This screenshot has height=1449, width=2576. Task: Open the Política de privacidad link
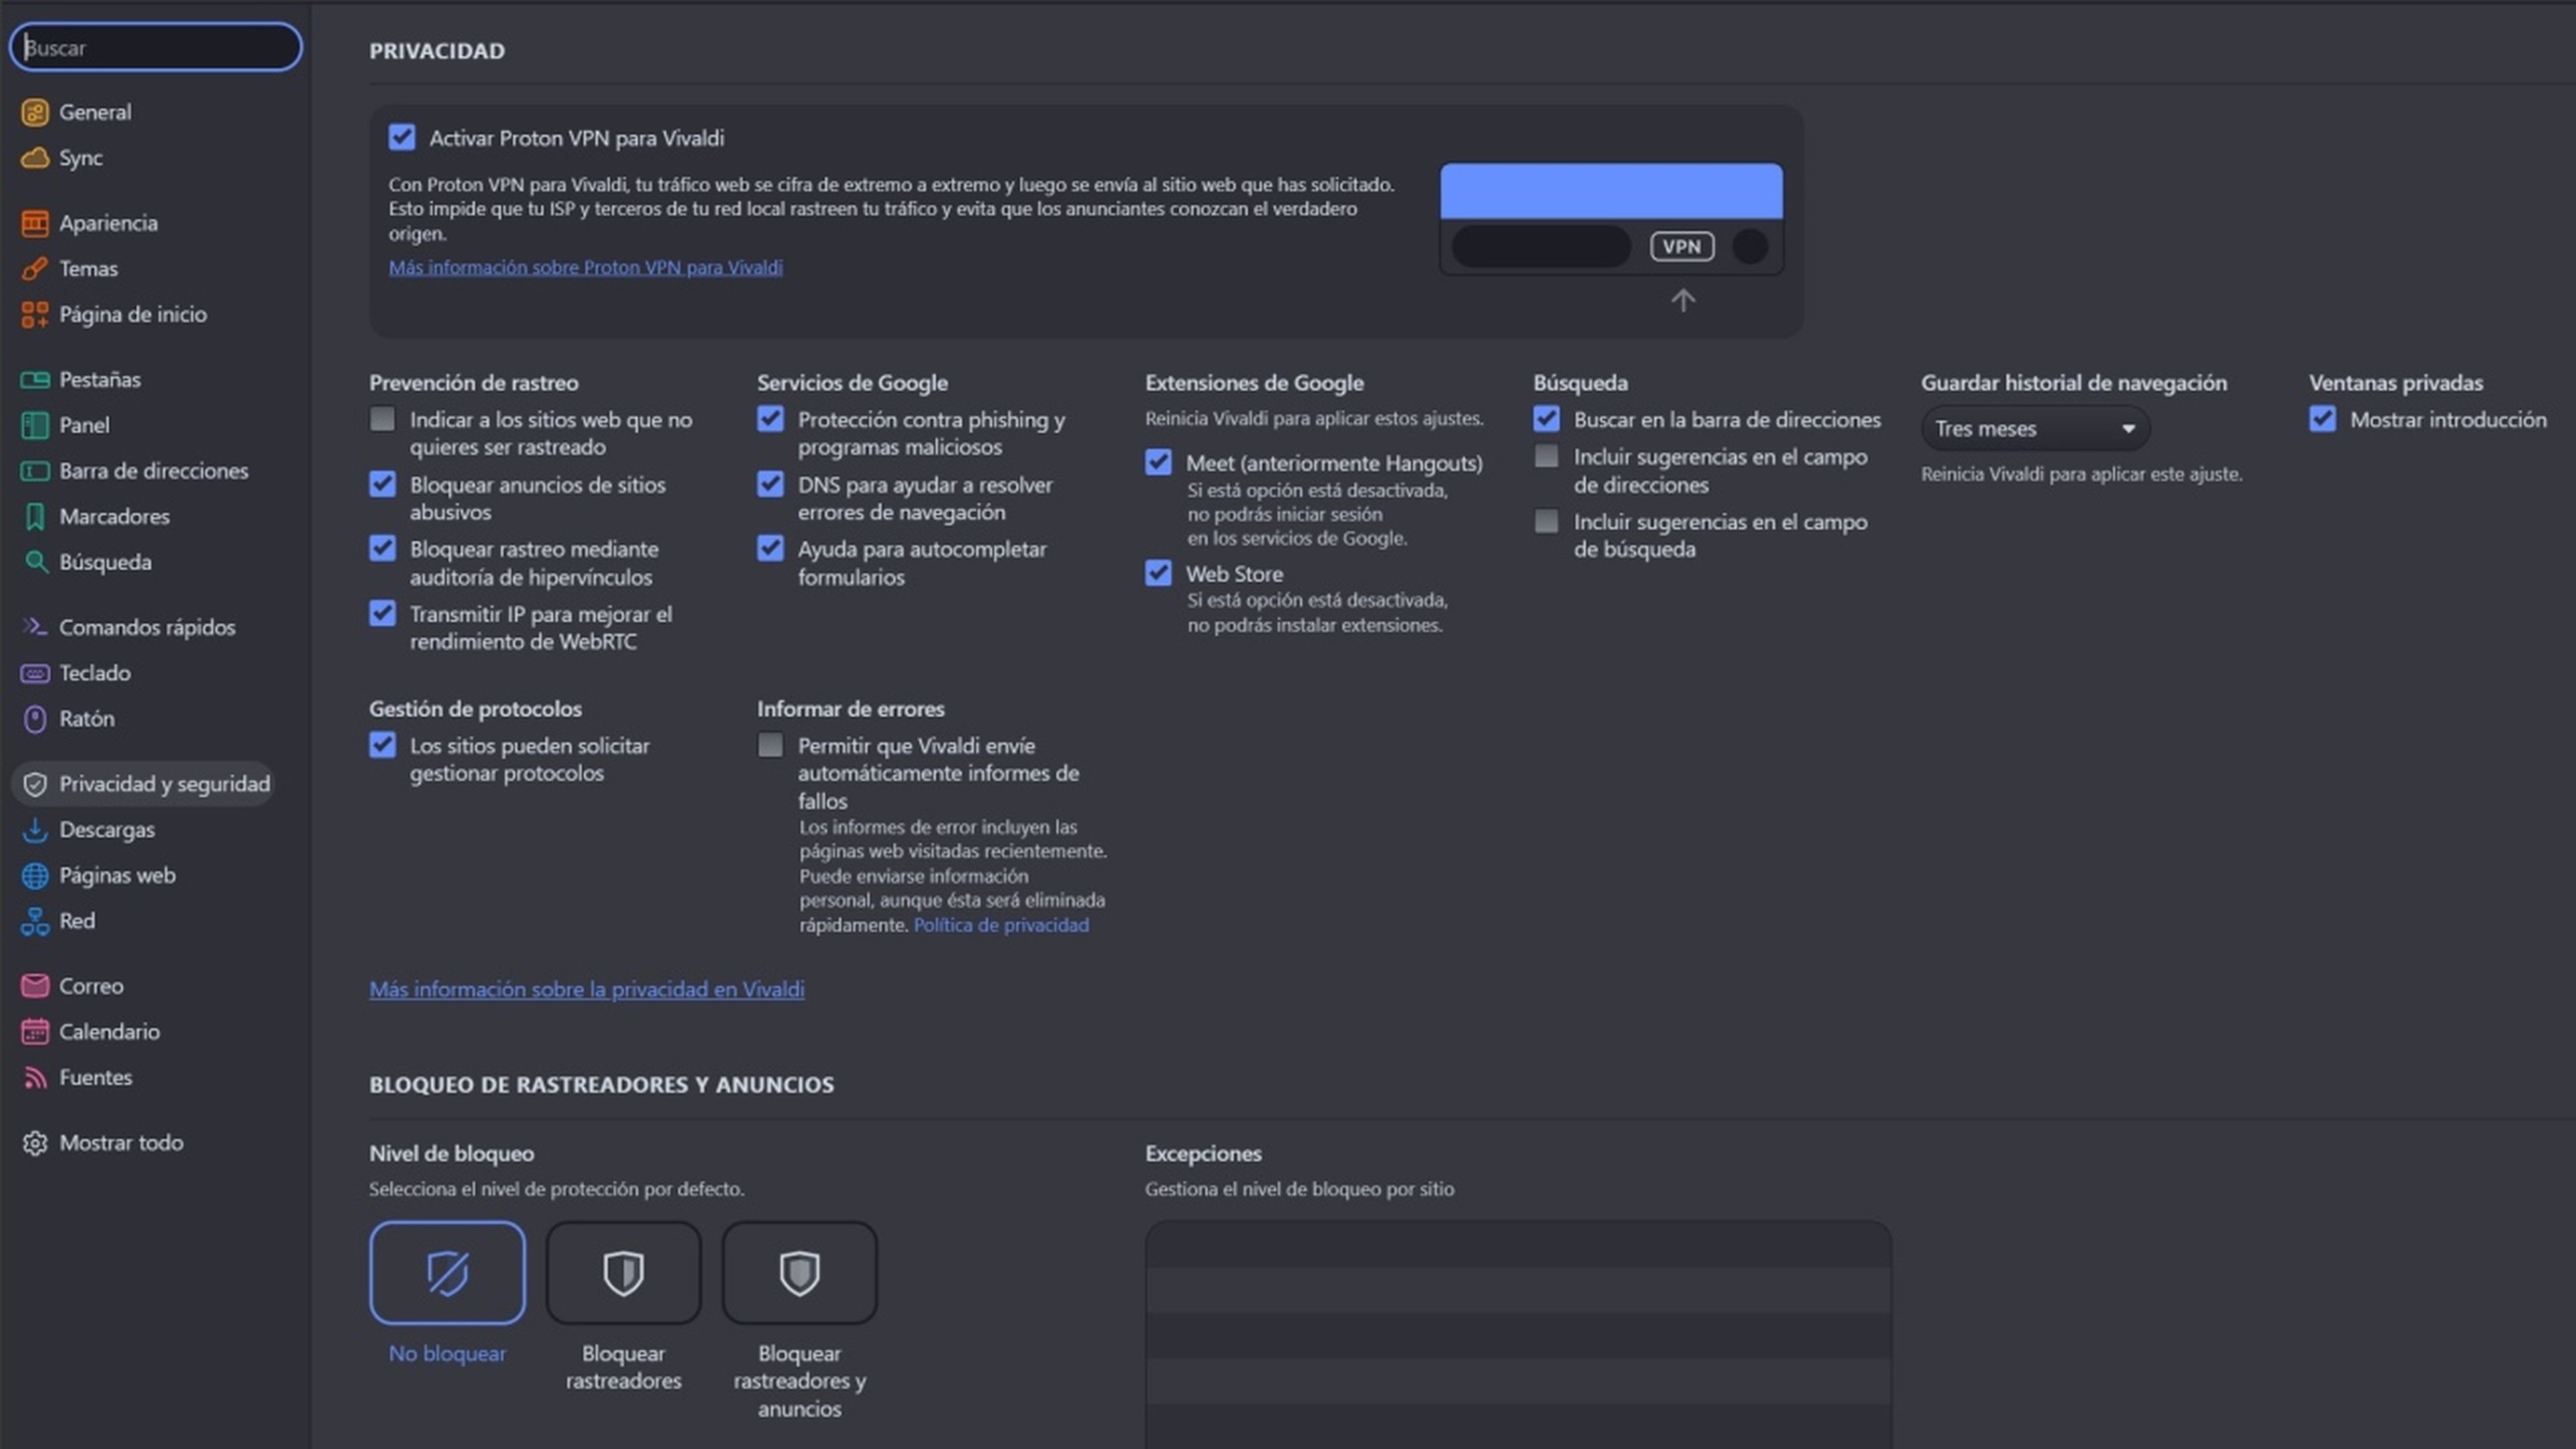coord(1001,925)
